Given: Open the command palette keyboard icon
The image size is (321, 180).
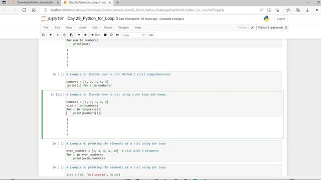Looking at the screenshot, I should 151,35.
